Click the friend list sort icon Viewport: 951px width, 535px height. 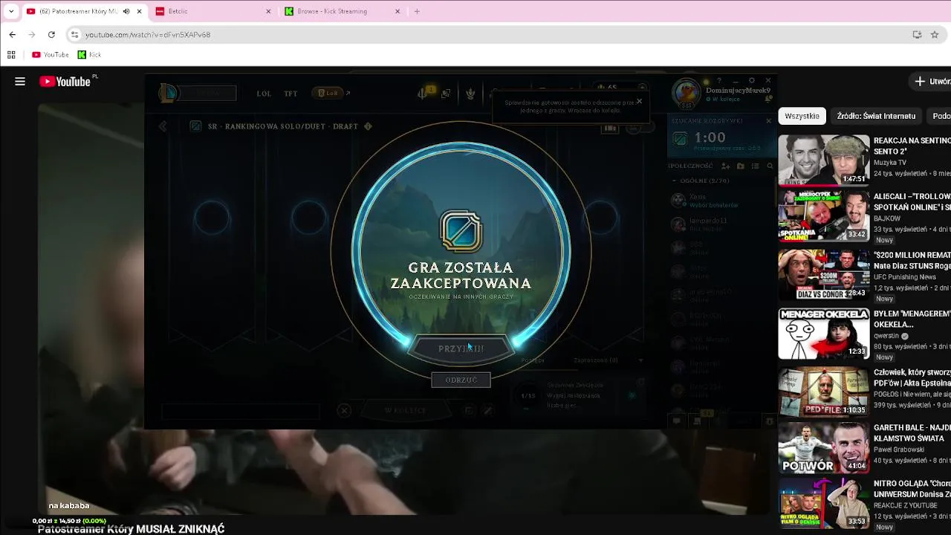tap(755, 166)
